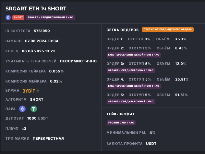Click the ПЕССИМИСТИЧНО candle shadows value

tap(78, 61)
